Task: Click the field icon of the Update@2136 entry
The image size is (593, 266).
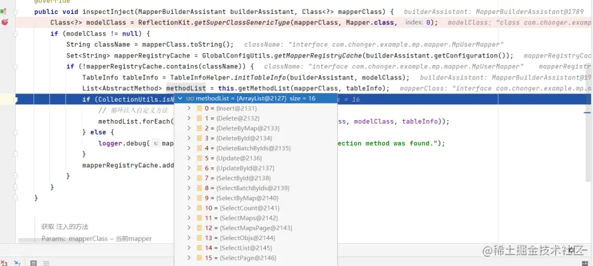Action: pyautogui.click(x=199, y=159)
